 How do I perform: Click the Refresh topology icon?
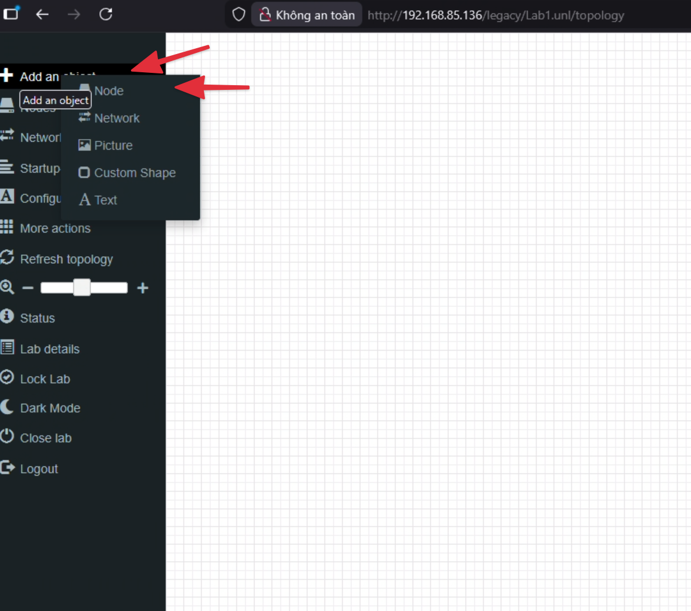(7, 258)
